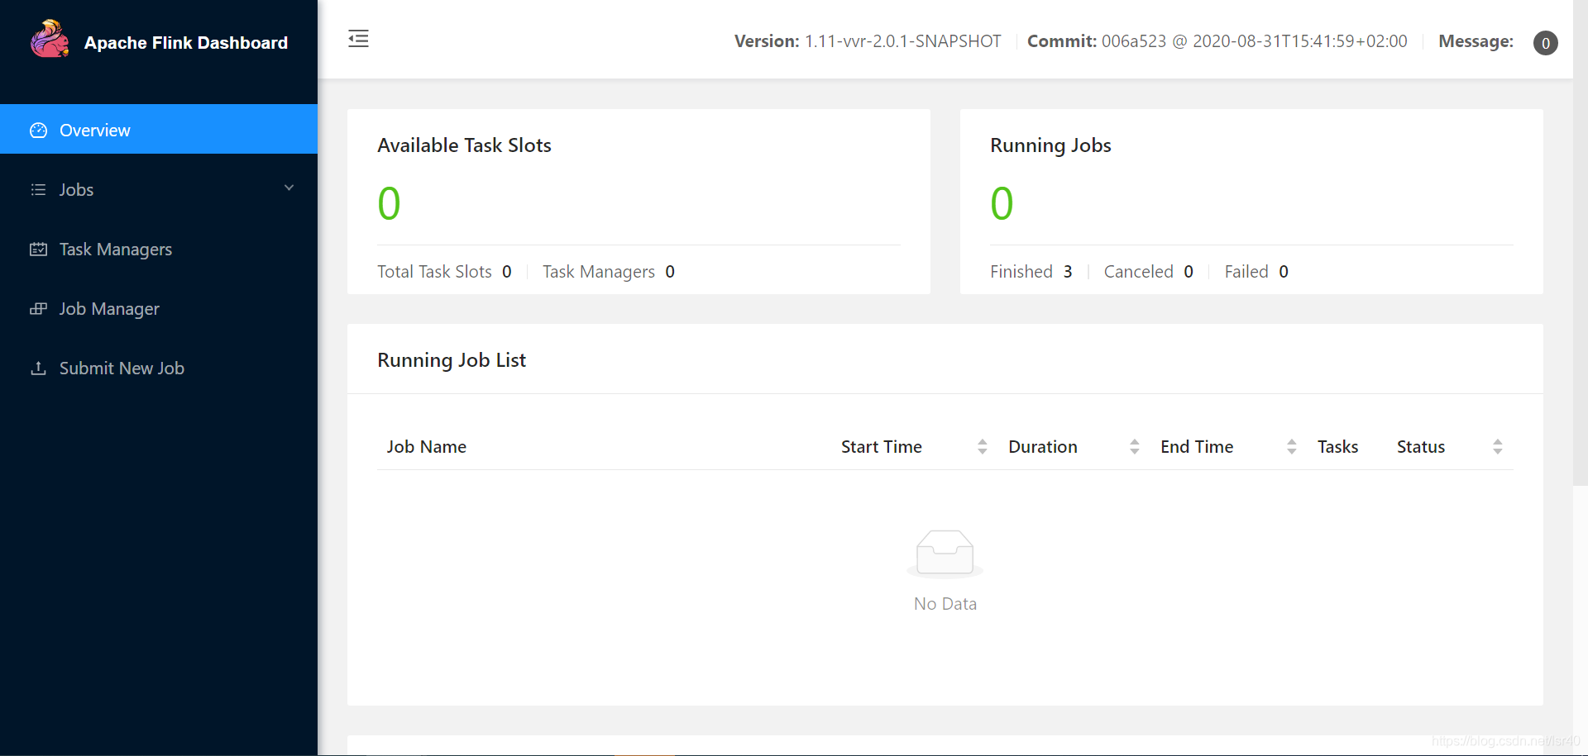Click the Job Manager icon in sidebar
The image size is (1588, 756).
tap(38, 309)
